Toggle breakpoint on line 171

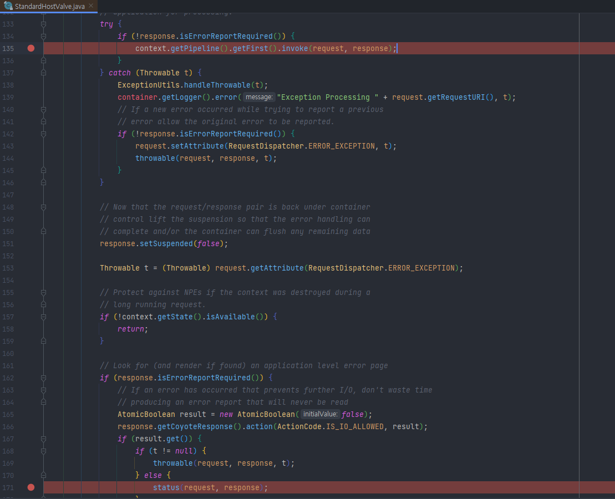point(31,487)
